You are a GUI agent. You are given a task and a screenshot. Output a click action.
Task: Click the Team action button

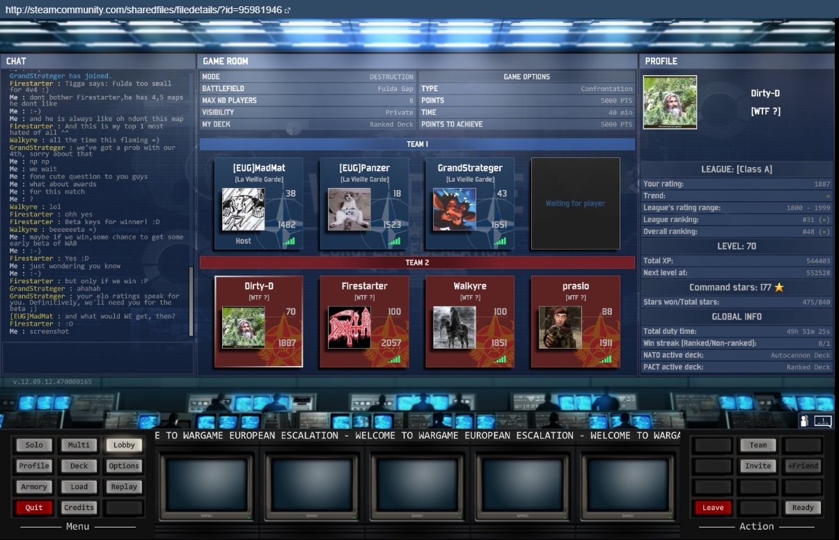coord(758,445)
